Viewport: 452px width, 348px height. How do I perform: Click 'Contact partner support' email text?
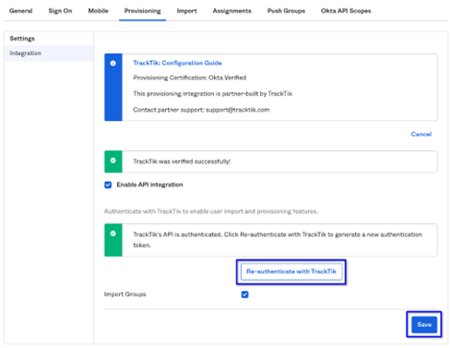[x=201, y=110]
